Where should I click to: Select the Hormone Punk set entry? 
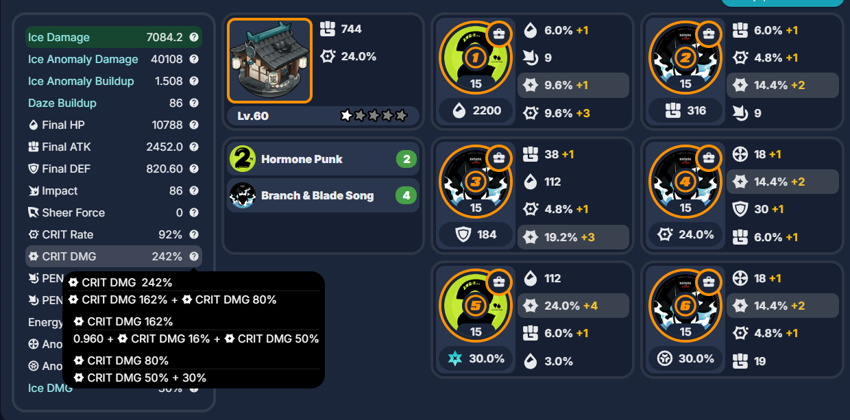tap(323, 160)
